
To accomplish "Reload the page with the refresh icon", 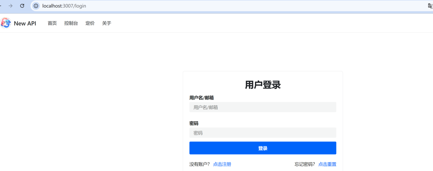I will [x=22, y=6].
